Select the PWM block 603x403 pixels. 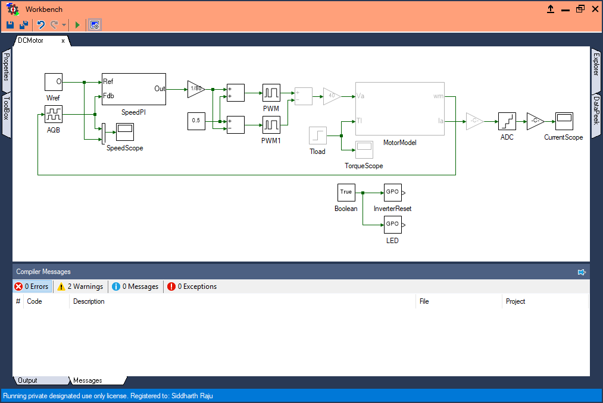tap(271, 93)
